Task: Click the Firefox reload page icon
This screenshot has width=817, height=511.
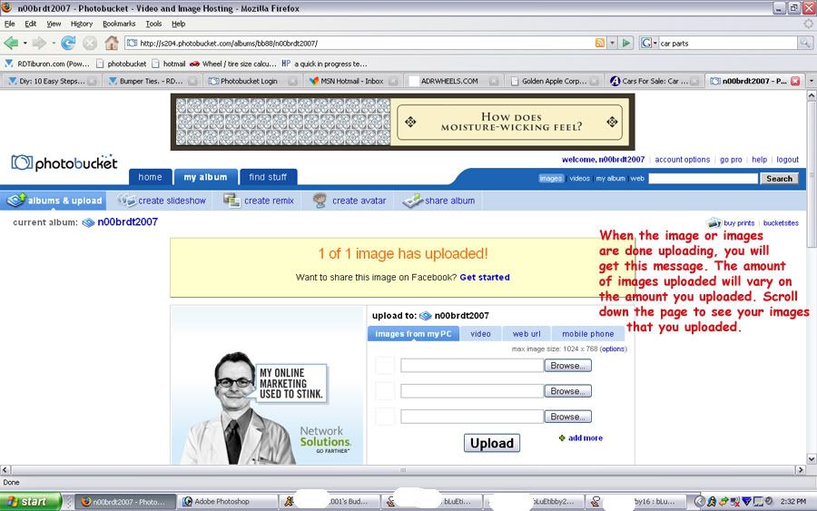Action: pos(68,43)
